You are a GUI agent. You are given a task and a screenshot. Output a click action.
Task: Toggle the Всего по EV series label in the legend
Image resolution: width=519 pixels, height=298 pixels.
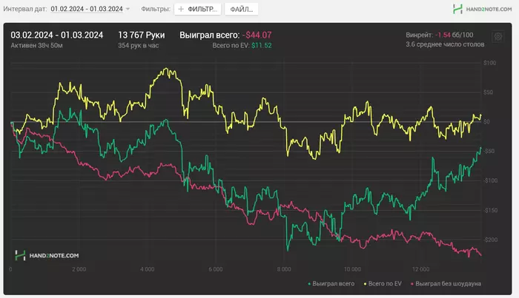383,283
